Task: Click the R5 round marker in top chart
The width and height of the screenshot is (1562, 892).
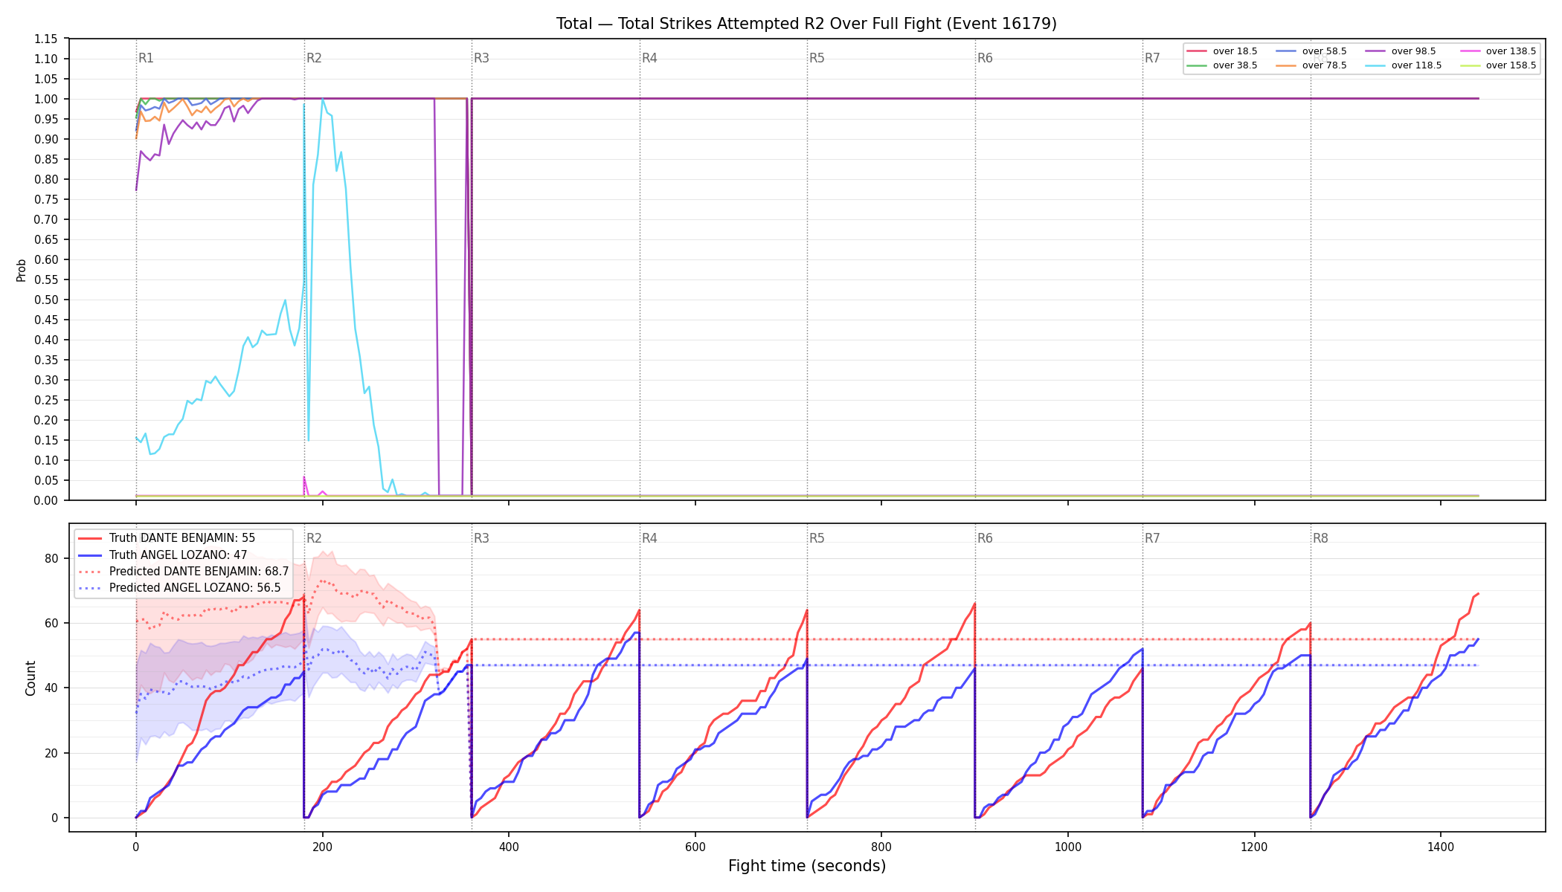Action: pyautogui.click(x=817, y=58)
